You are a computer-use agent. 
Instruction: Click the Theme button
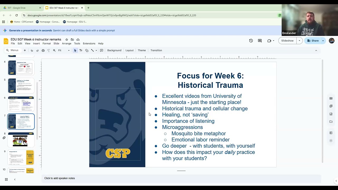coord(142,50)
